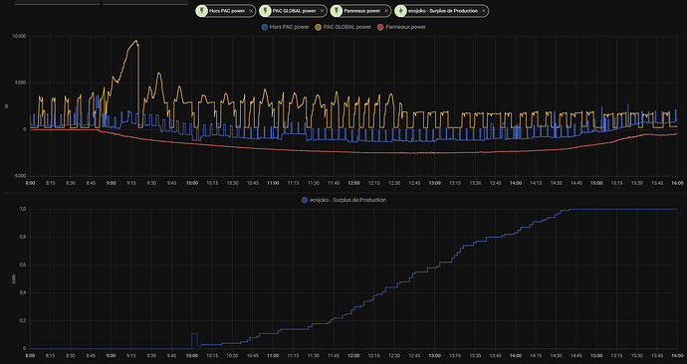The height and width of the screenshot is (364, 687).
Task: Toggle PAC GLOBAL power series in legend
Action: coord(343,27)
